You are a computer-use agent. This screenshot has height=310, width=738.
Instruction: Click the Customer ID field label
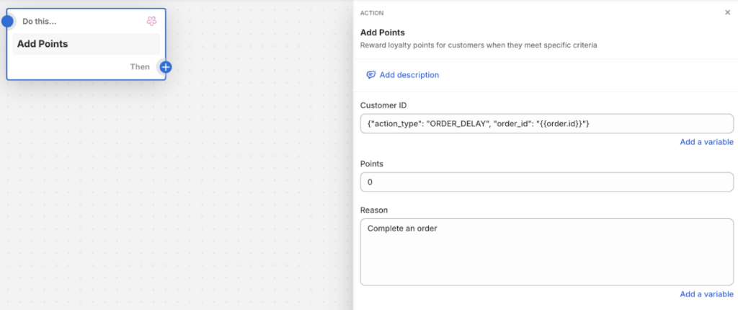click(383, 105)
